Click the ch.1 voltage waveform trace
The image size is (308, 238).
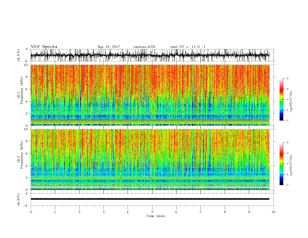point(150,55)
